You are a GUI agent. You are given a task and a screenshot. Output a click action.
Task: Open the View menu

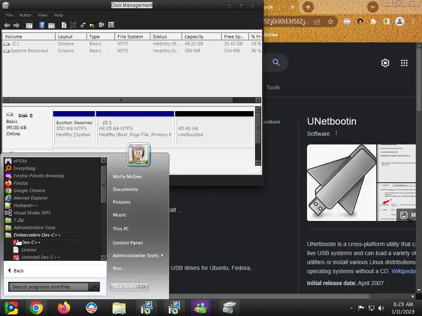tap(42, 15)
